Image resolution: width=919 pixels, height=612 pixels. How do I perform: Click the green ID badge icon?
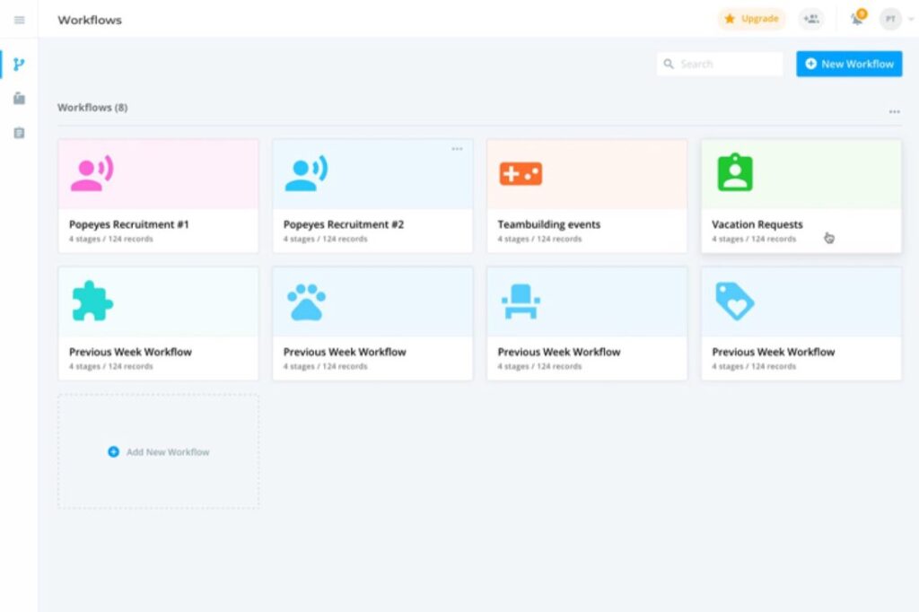click(x=735, y=172)
